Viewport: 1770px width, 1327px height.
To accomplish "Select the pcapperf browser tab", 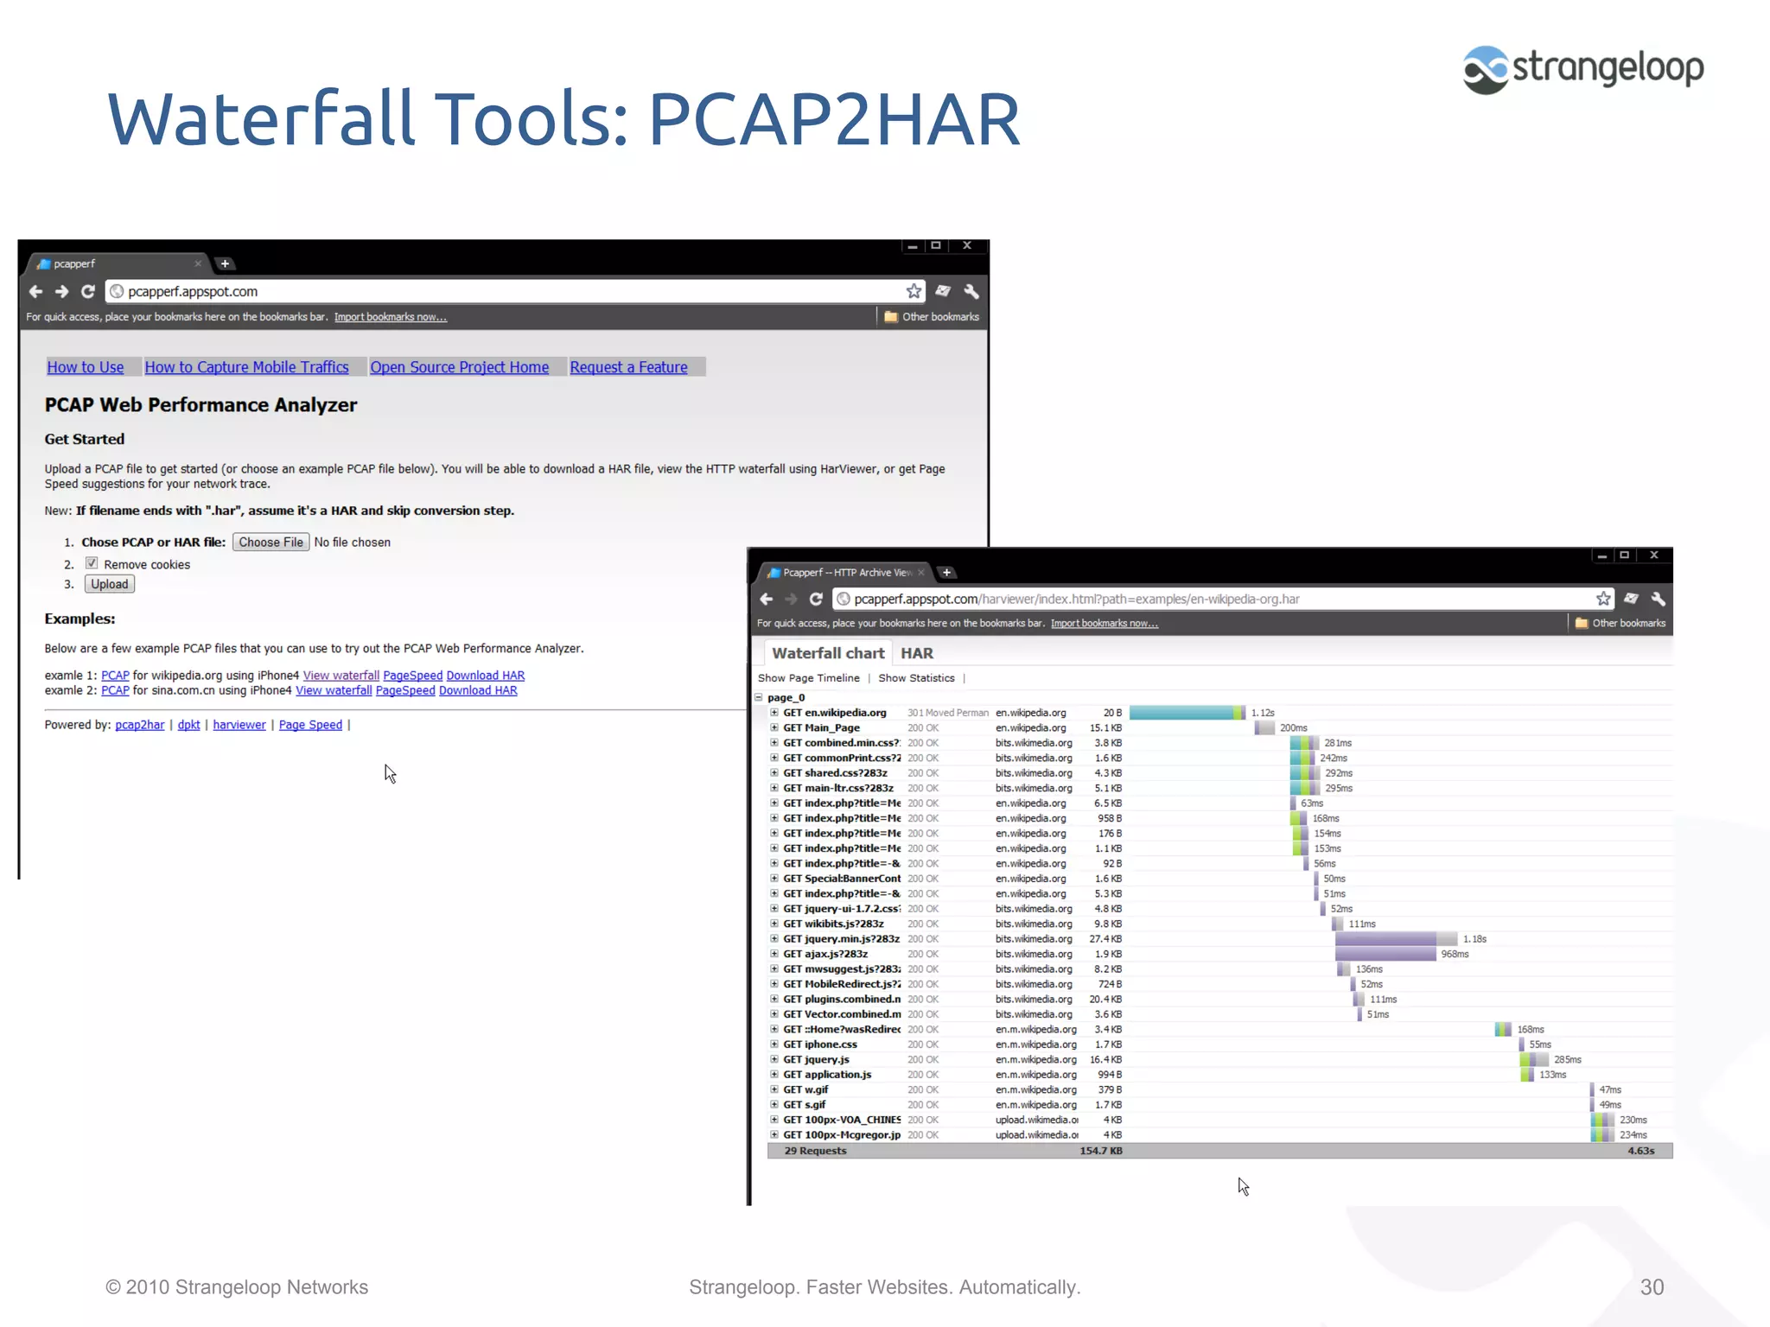I will tap(117, 263).
